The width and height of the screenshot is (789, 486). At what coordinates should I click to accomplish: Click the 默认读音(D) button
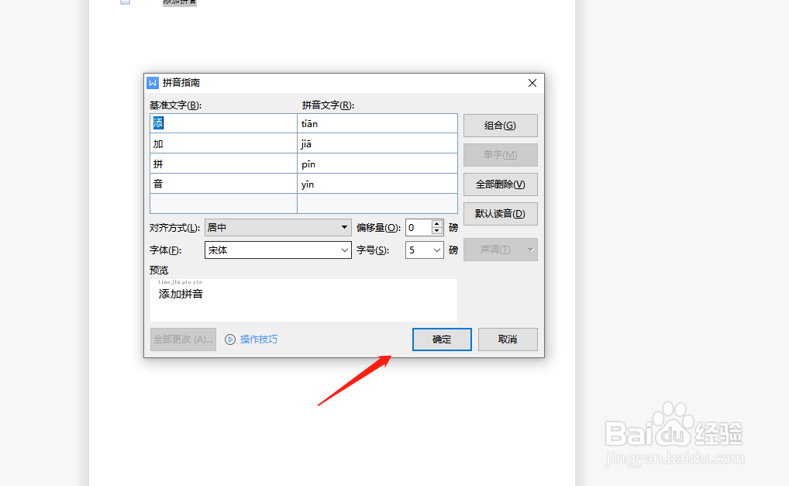(500, 213)
